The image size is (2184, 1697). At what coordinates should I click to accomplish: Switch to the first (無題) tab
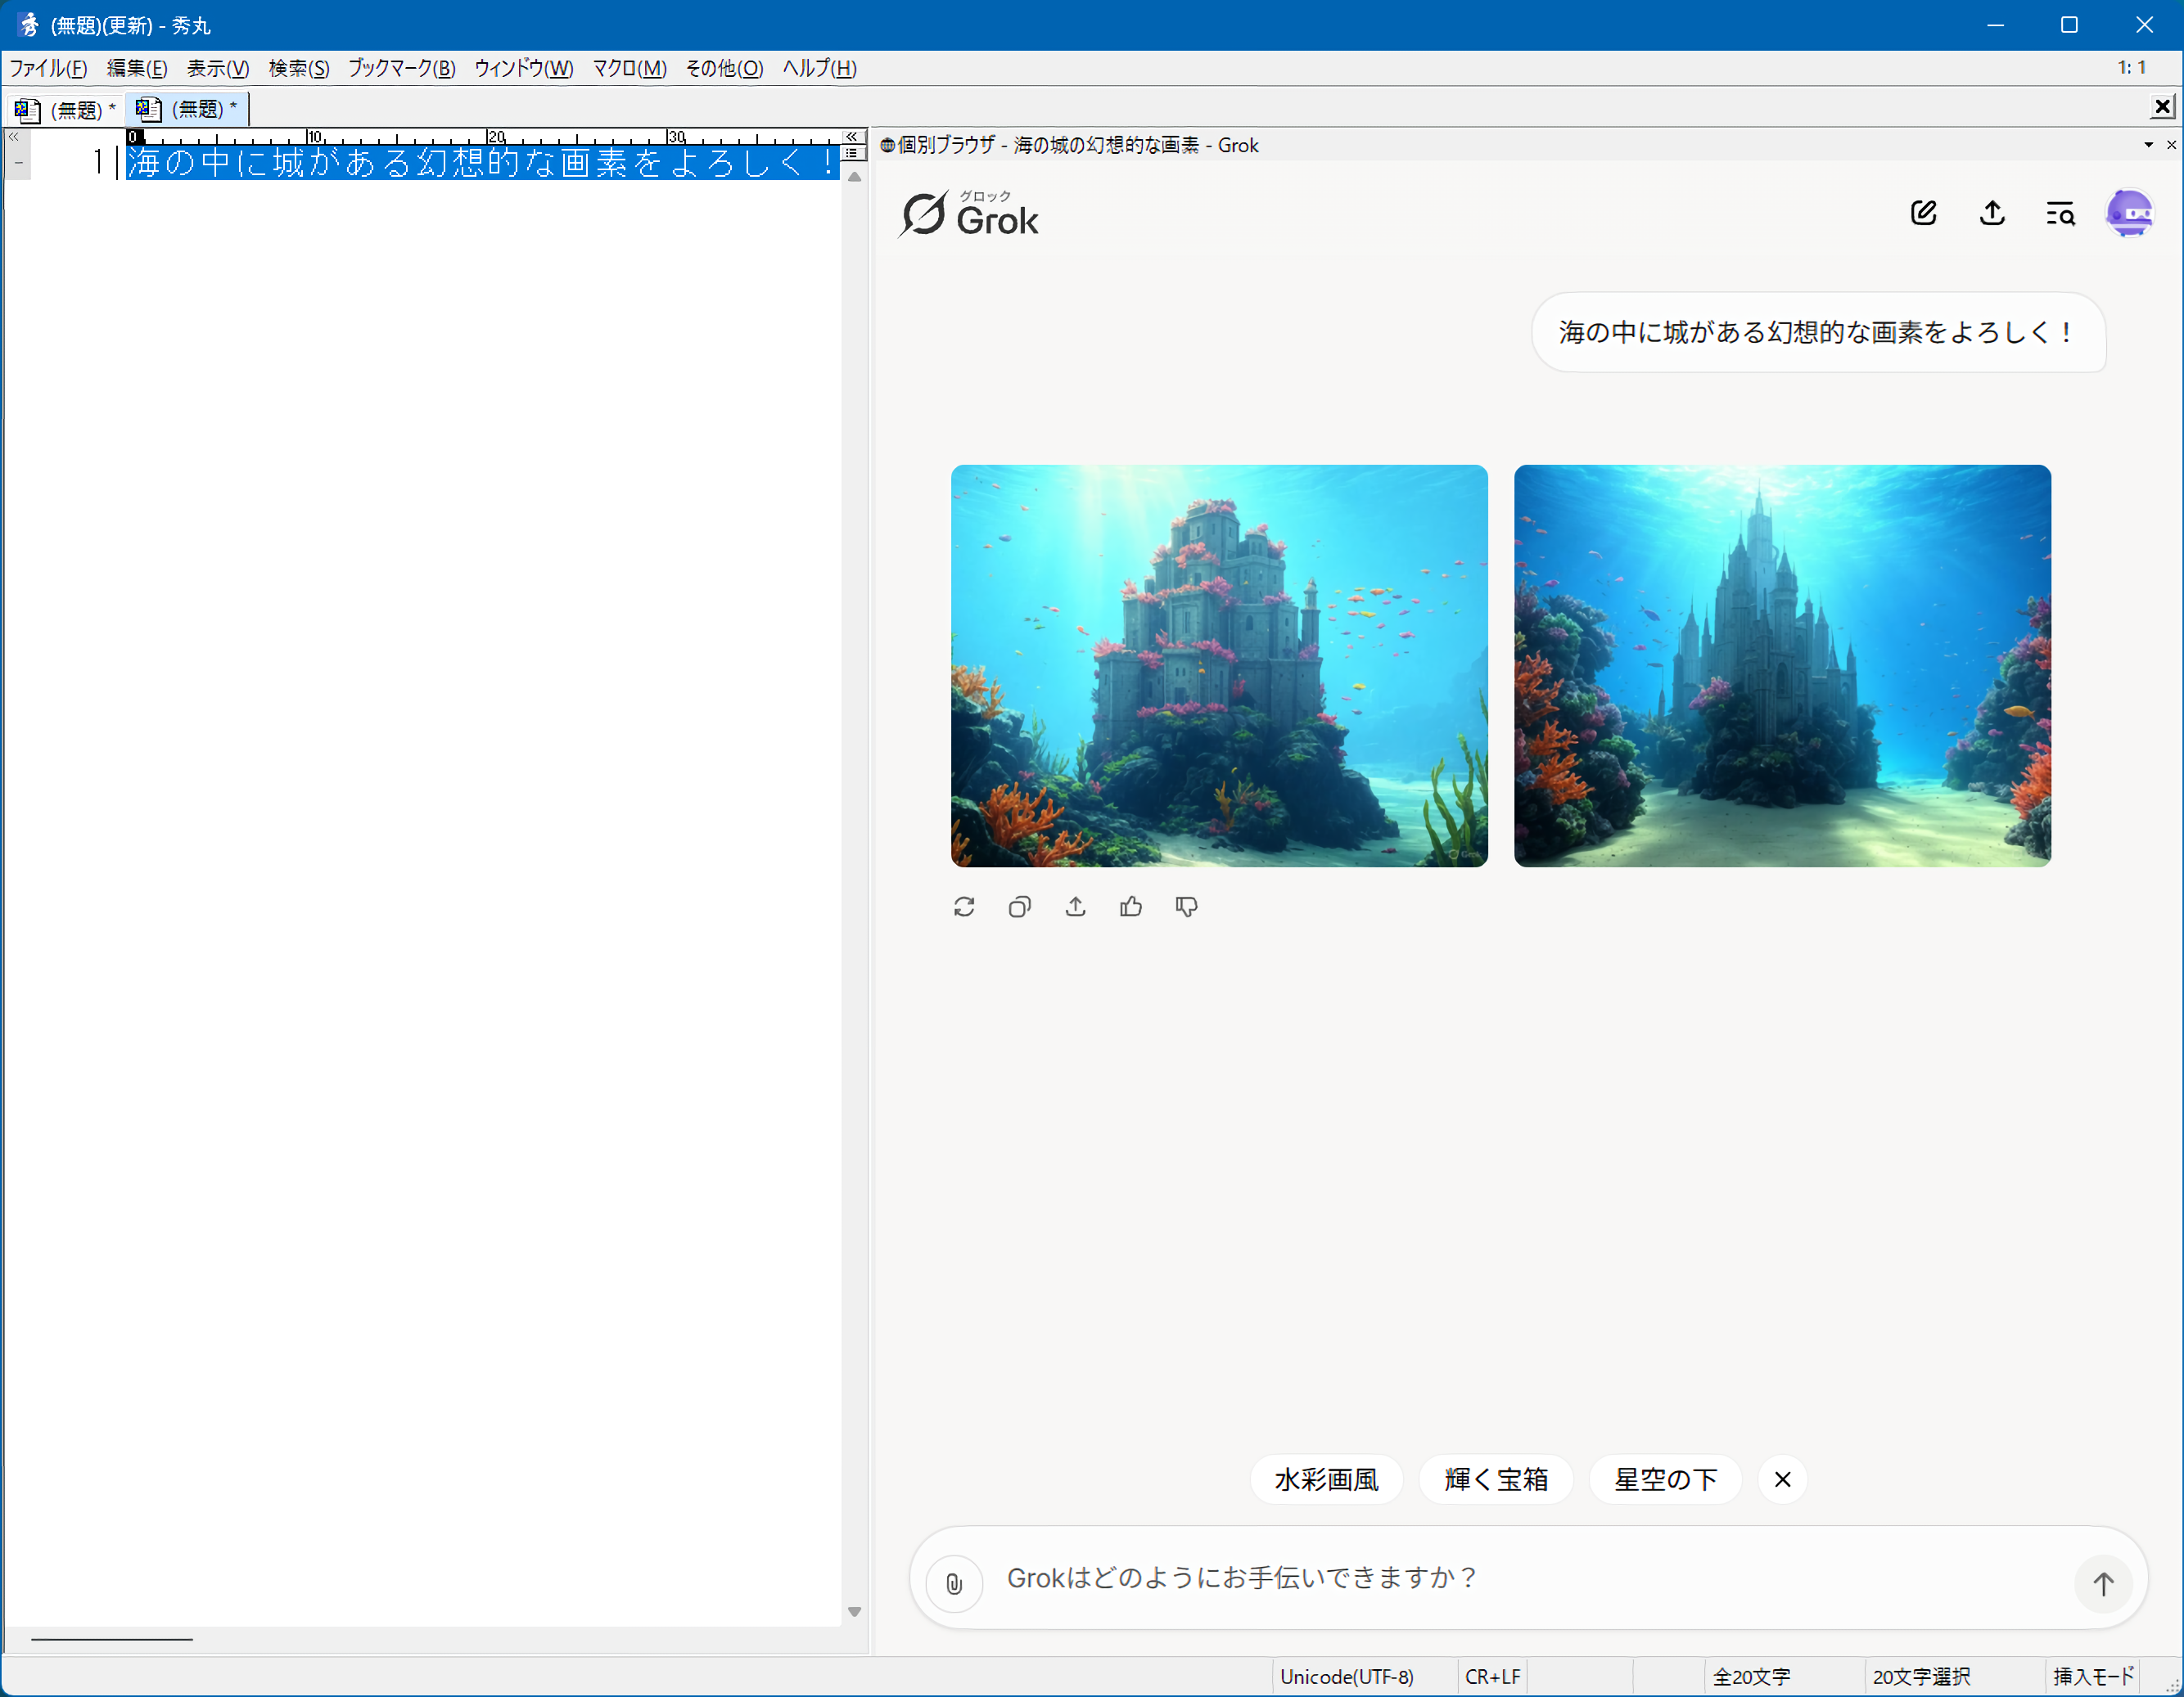pyautogui.click(x=64, y=109)
